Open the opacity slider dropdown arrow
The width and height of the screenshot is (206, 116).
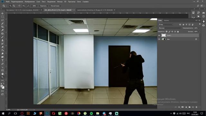[200, 28]
